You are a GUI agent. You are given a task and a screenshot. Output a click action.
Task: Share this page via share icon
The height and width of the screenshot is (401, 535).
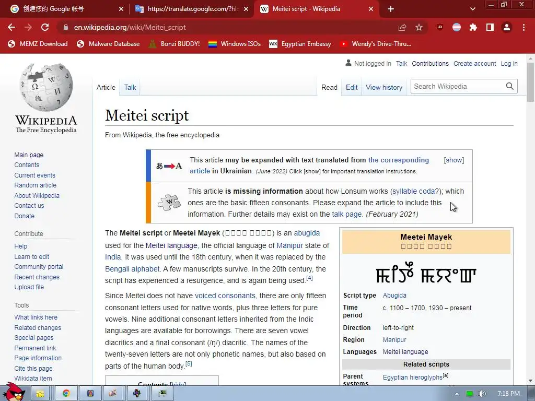pos(402,27)
